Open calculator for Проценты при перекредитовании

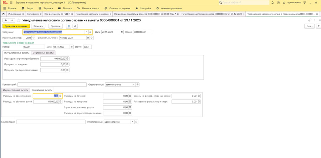point(67,70)
